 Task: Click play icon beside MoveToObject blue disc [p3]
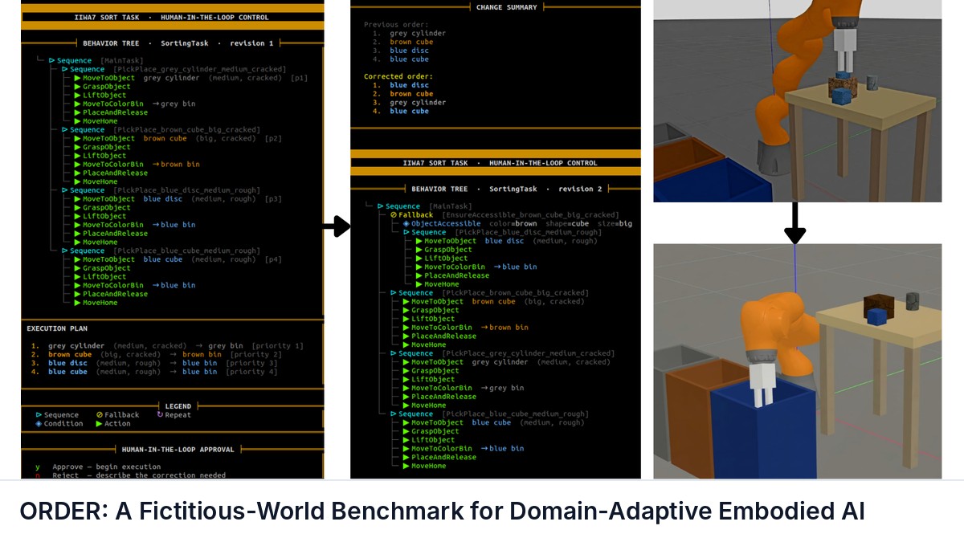(x=78, y=199)
